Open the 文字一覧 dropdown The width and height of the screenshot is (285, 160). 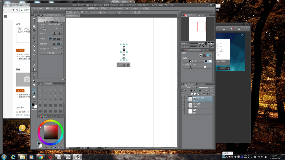coord(51,53)
